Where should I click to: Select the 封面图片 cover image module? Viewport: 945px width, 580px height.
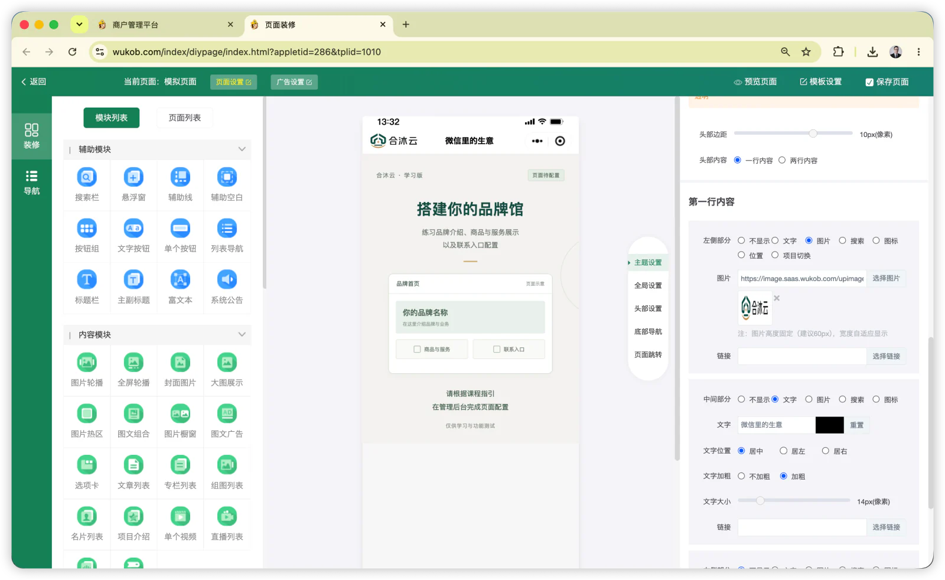[180, 370]
